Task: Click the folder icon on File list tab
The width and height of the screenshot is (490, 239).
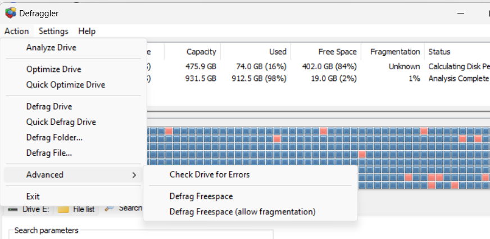Action: click(63, 209)
